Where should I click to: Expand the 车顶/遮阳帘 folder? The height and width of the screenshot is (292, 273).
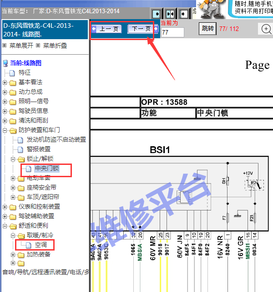(13, 197)
